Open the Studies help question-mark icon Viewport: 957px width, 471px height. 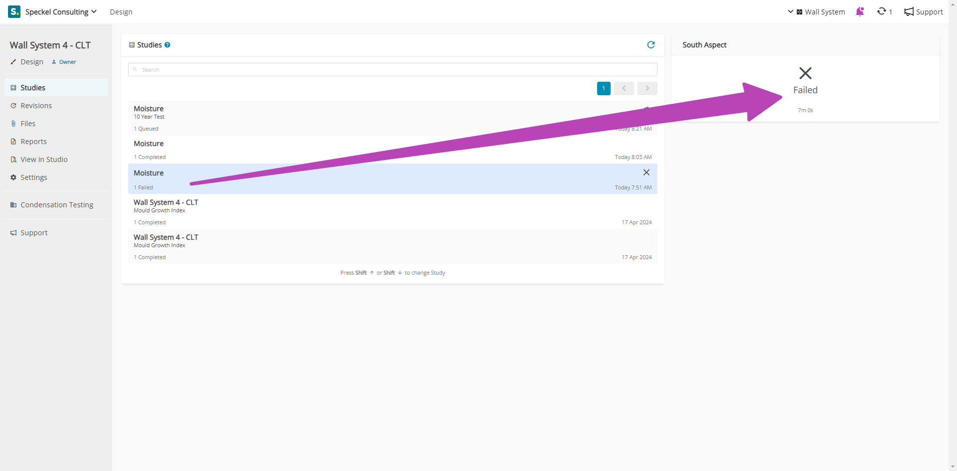(x=167, y=45)
